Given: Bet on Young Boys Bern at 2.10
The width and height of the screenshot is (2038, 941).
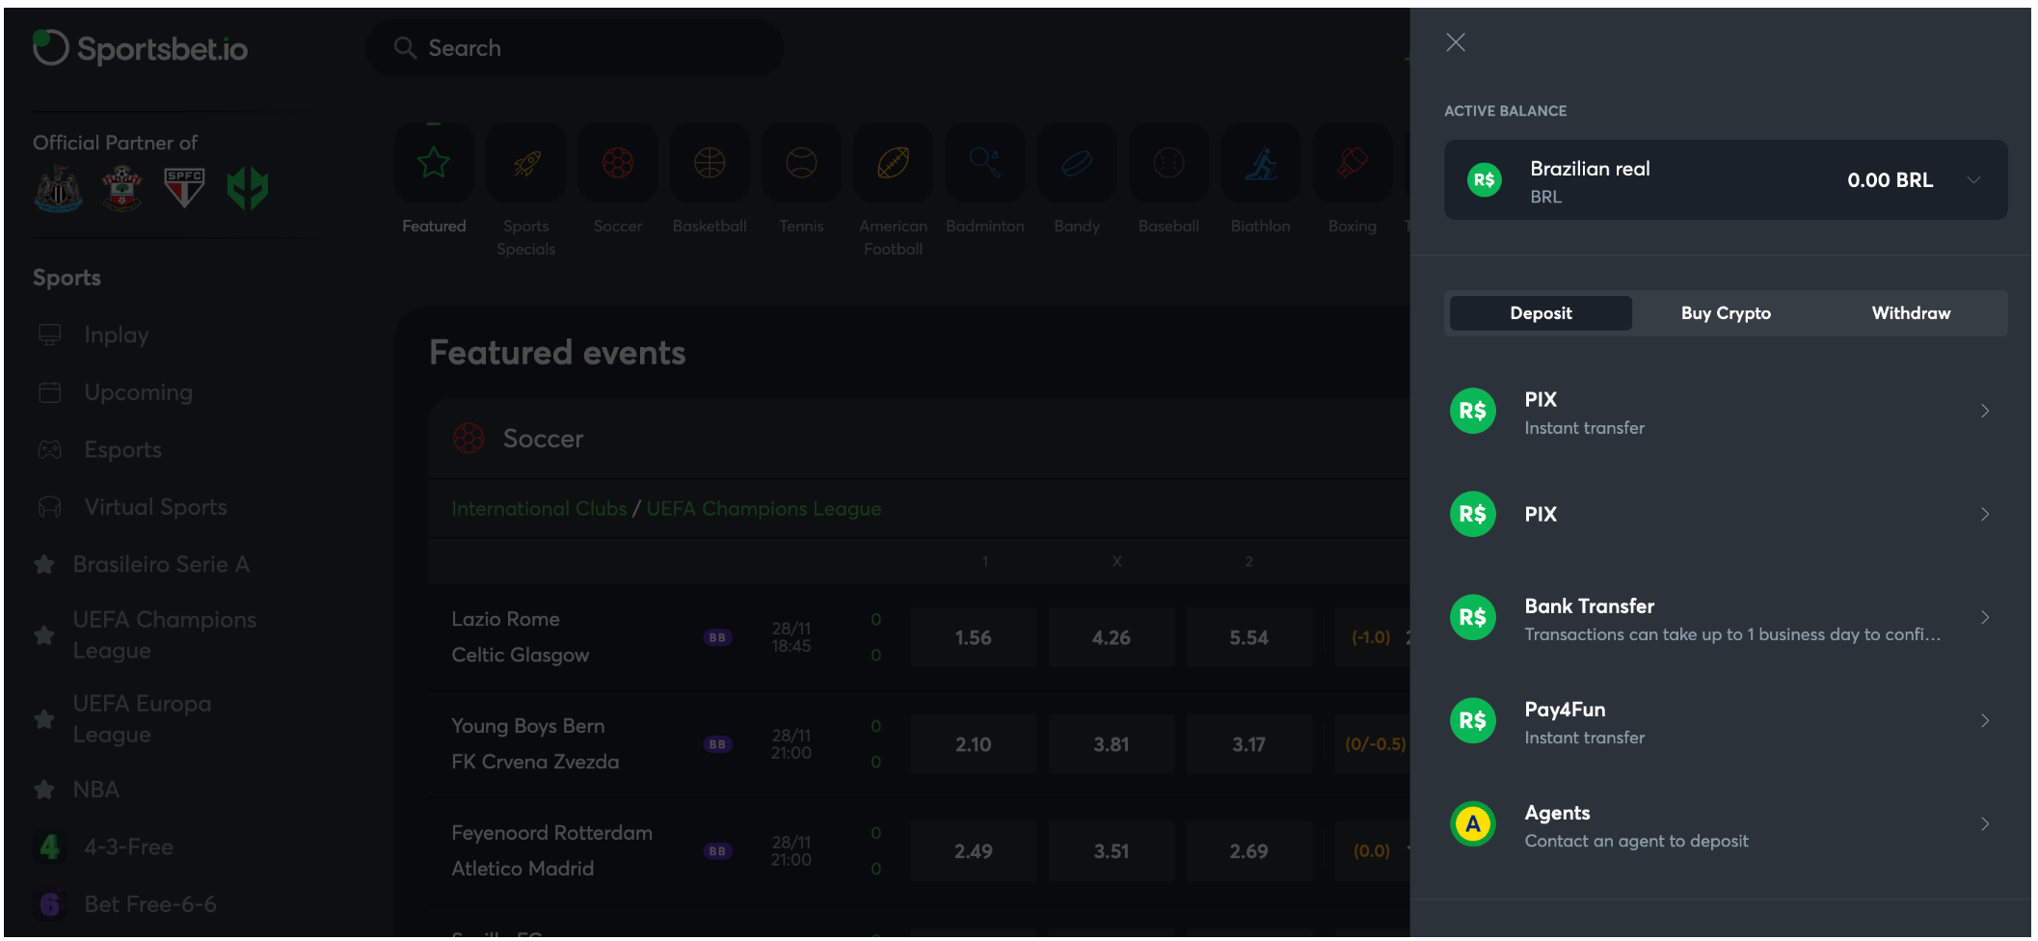Looking at the screenshot, I should point(974,745).
